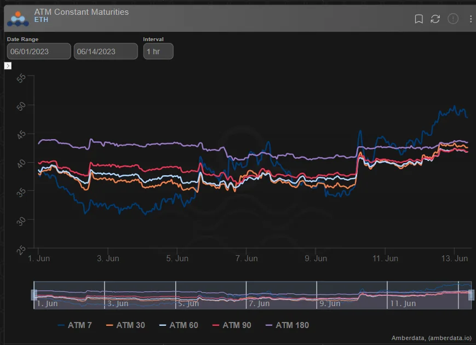Refresh the chart data

point(435,19)
